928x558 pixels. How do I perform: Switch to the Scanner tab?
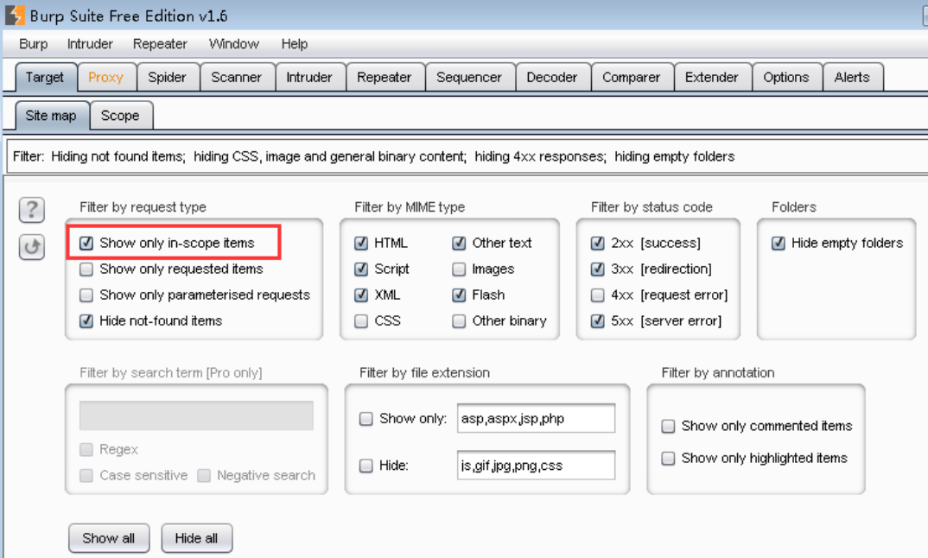237,78
